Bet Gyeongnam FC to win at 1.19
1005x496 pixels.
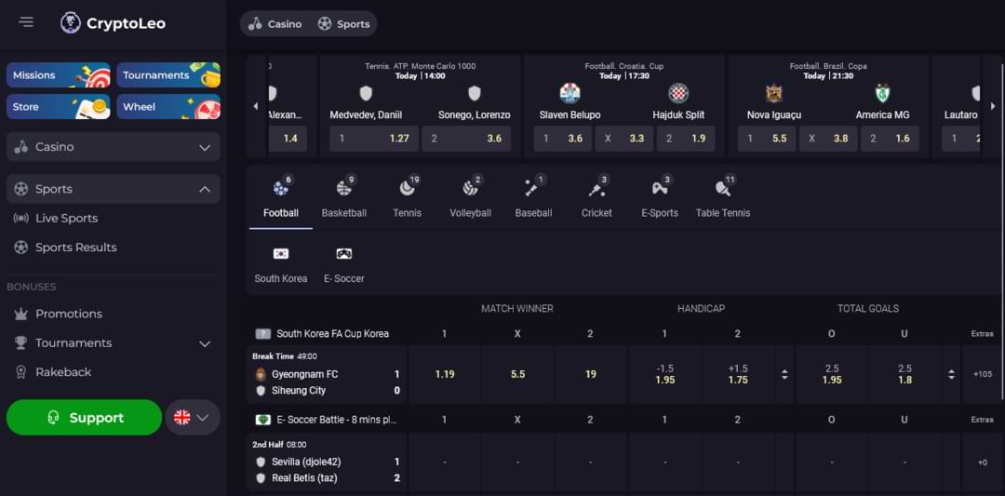point(444,374)
